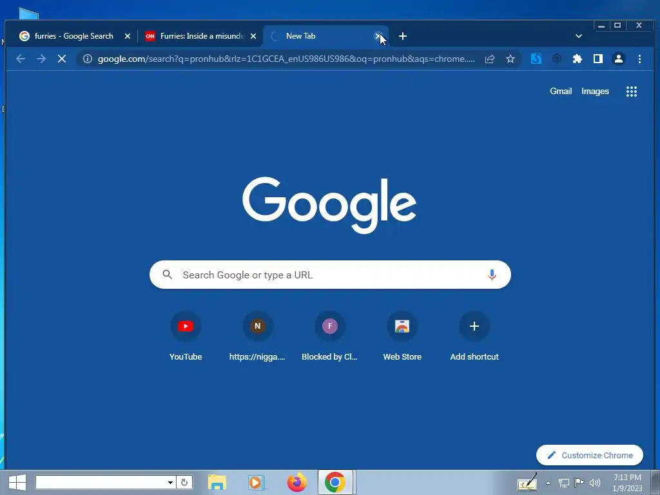Click the taskbar address refresh button

click(184, 482)
